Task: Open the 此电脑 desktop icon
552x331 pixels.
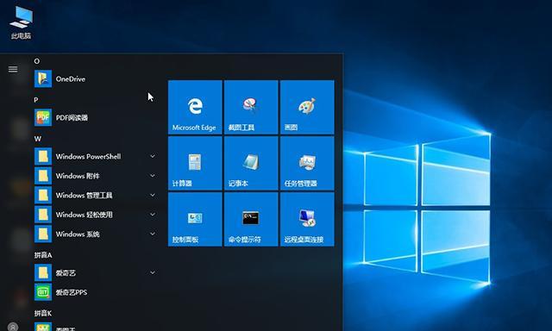Action: point(21,22)
